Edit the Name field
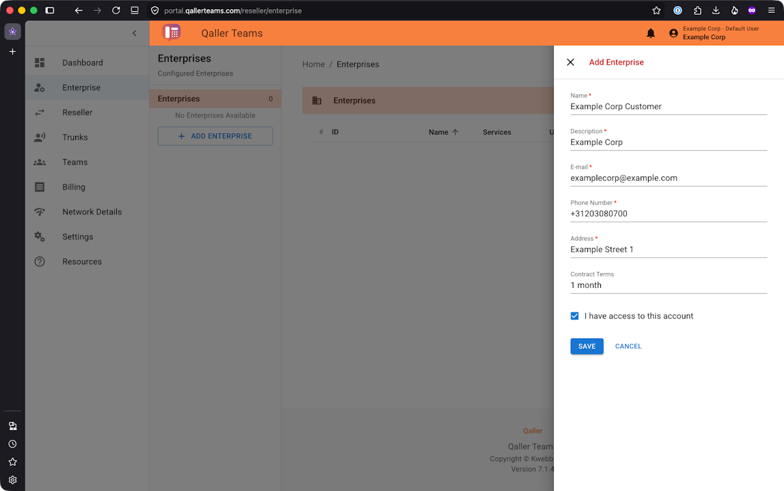The height and width of the screenshot is (491, 784). click(x=669, y=107)
